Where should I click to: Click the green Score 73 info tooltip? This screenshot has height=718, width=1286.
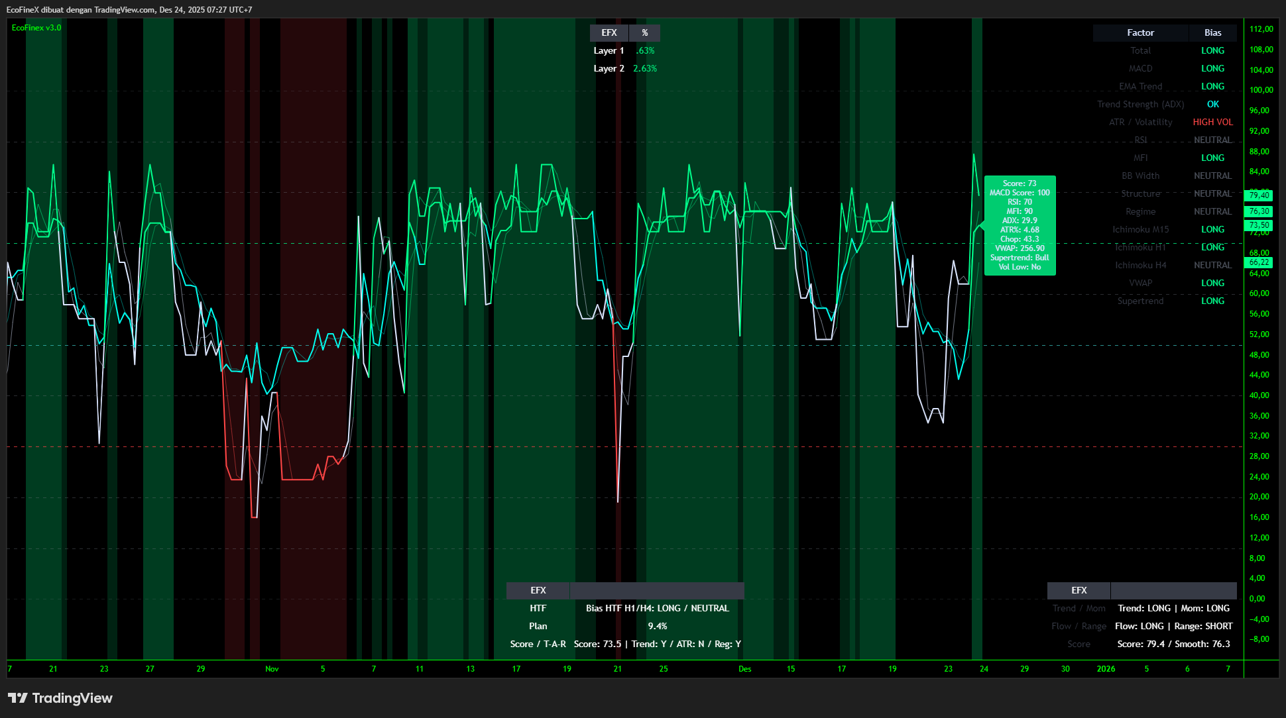tap(1020, 225)
